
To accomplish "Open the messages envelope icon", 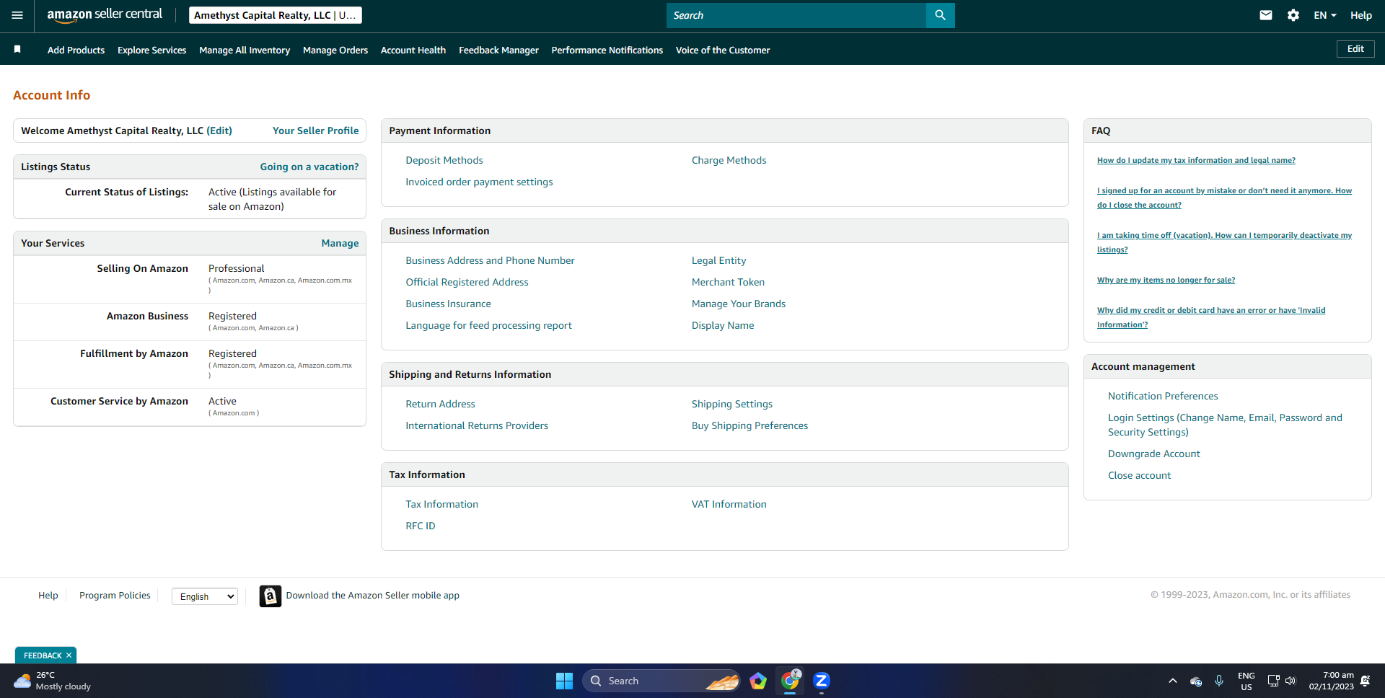I will 1265,15.
